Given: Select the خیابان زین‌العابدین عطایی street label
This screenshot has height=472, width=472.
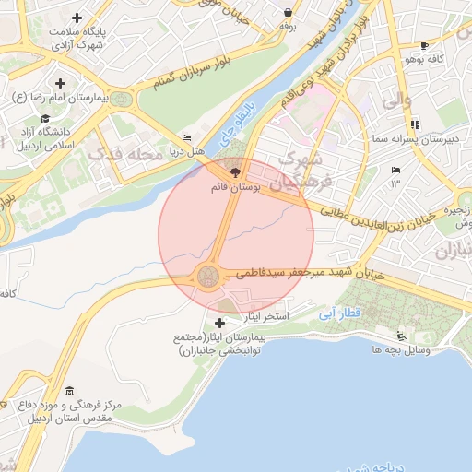Looking at the screenshot, I should [x=378, y=218].
